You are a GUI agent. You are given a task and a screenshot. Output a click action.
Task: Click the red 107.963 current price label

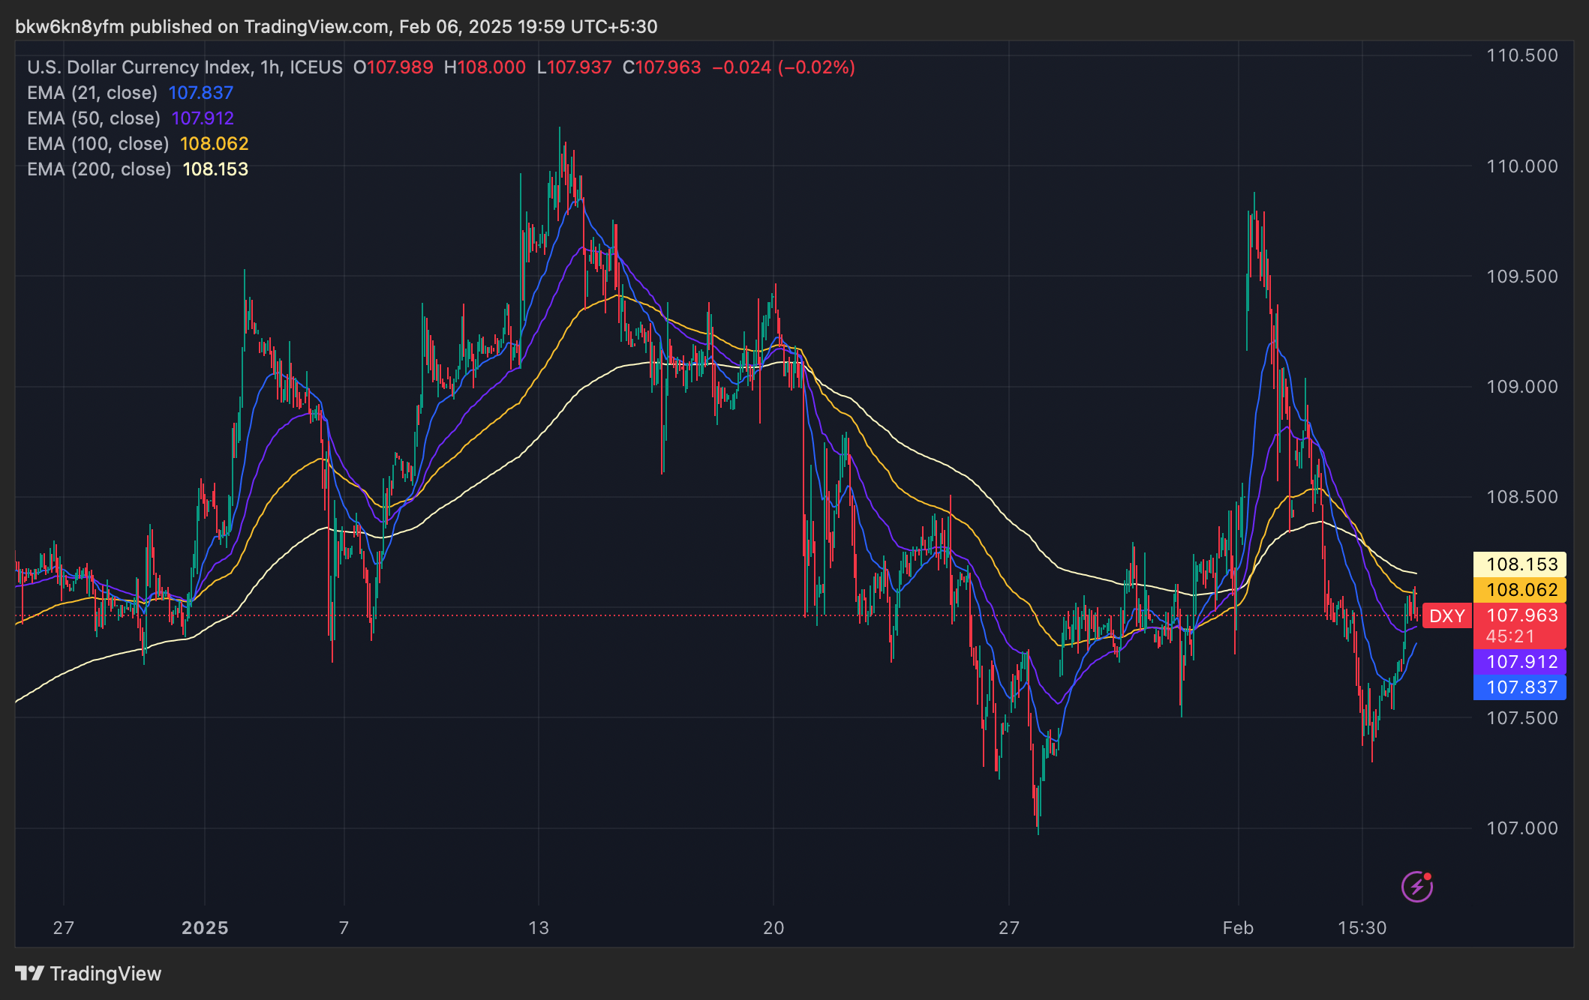pyautogui.click(x=1521, y=615)
